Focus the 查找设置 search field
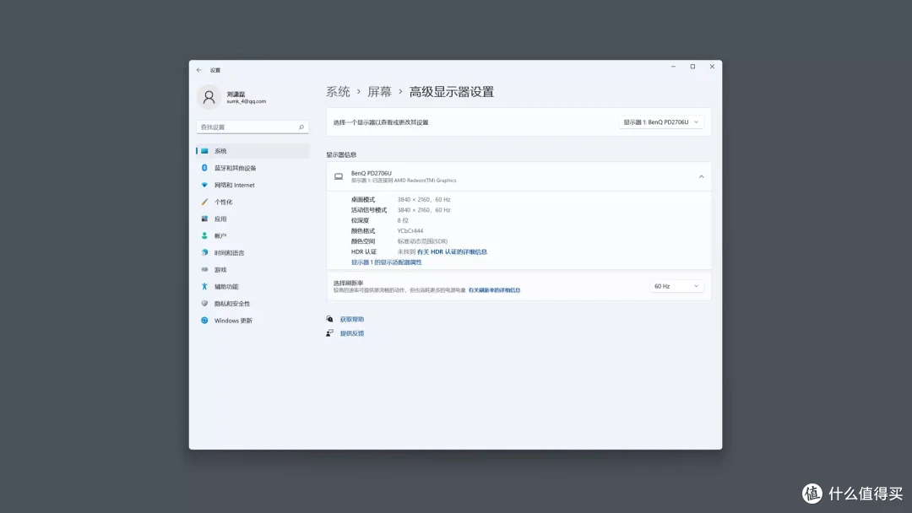 point(252,127)
